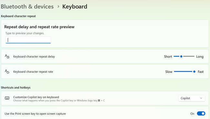Screen dimensions: 210x119
Task: Click the repeat rate preview text box
Action: (x=28, y=40)
